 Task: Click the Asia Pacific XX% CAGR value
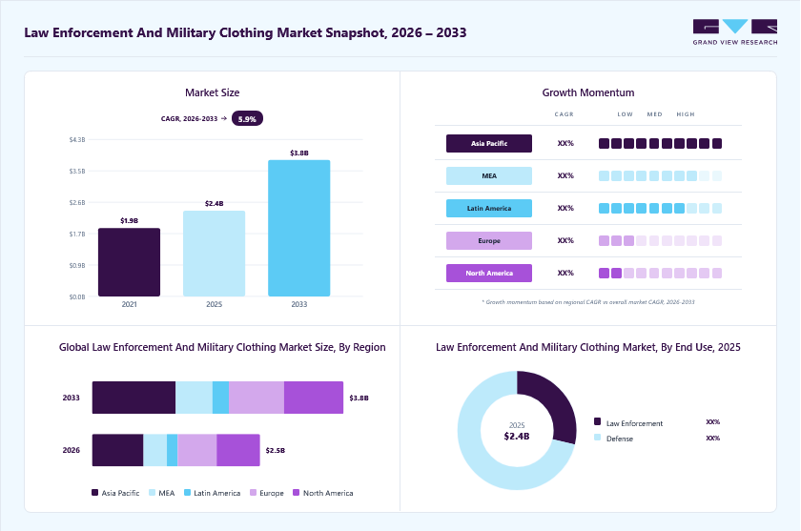(565, 143)
